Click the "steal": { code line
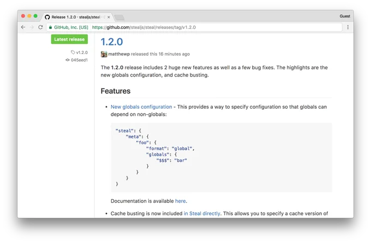This screenshot has width=371, height=243. [x=128, y=131]
